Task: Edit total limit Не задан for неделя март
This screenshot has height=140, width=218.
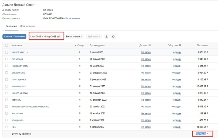Action: coord(176,52)
